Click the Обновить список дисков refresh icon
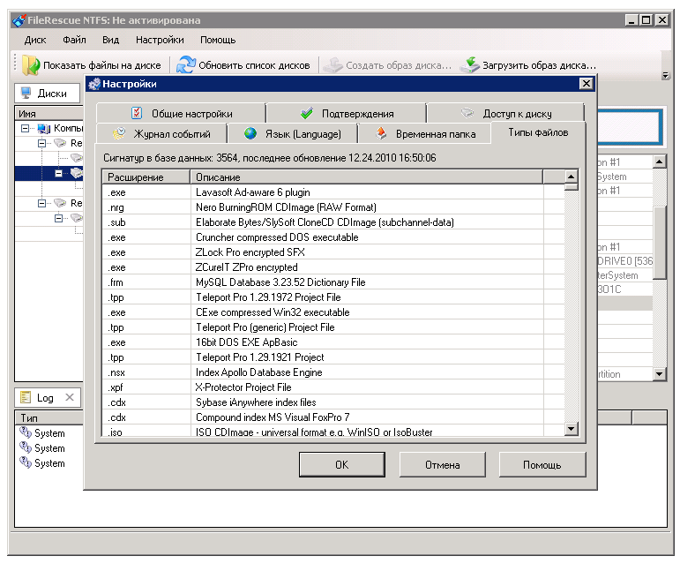 click(x=185, y=64)
